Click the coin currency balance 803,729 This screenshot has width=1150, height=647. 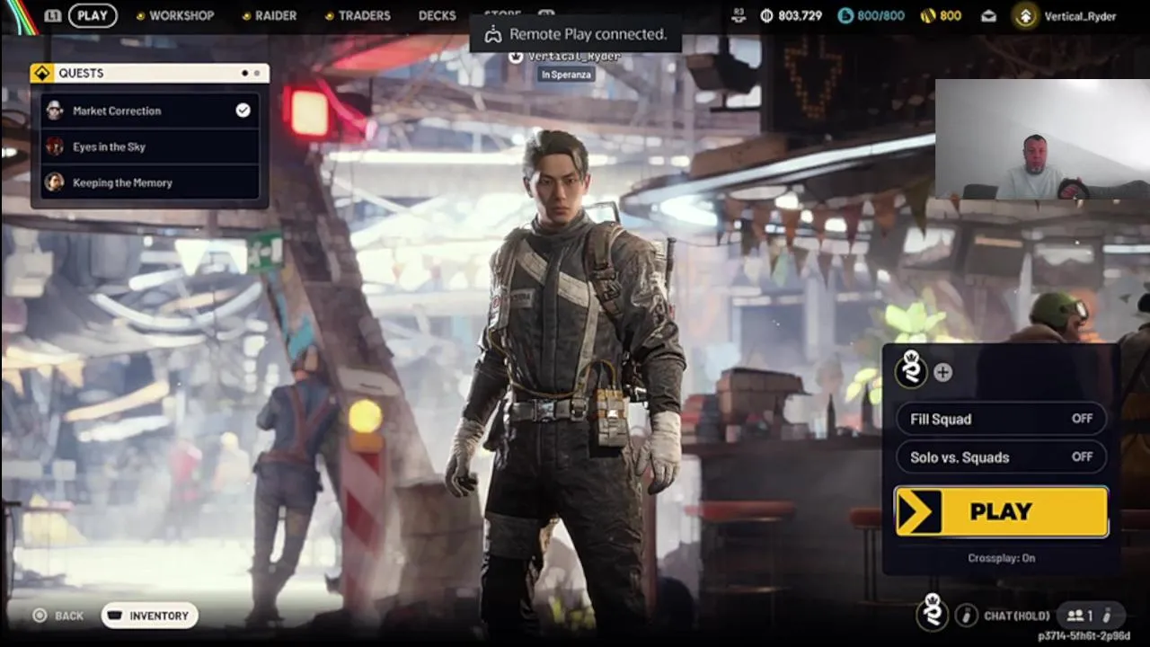click(x=791, y=15)
